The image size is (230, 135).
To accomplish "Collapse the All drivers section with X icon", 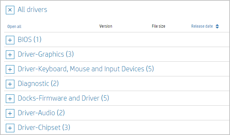I will click(x=10, y=10).
